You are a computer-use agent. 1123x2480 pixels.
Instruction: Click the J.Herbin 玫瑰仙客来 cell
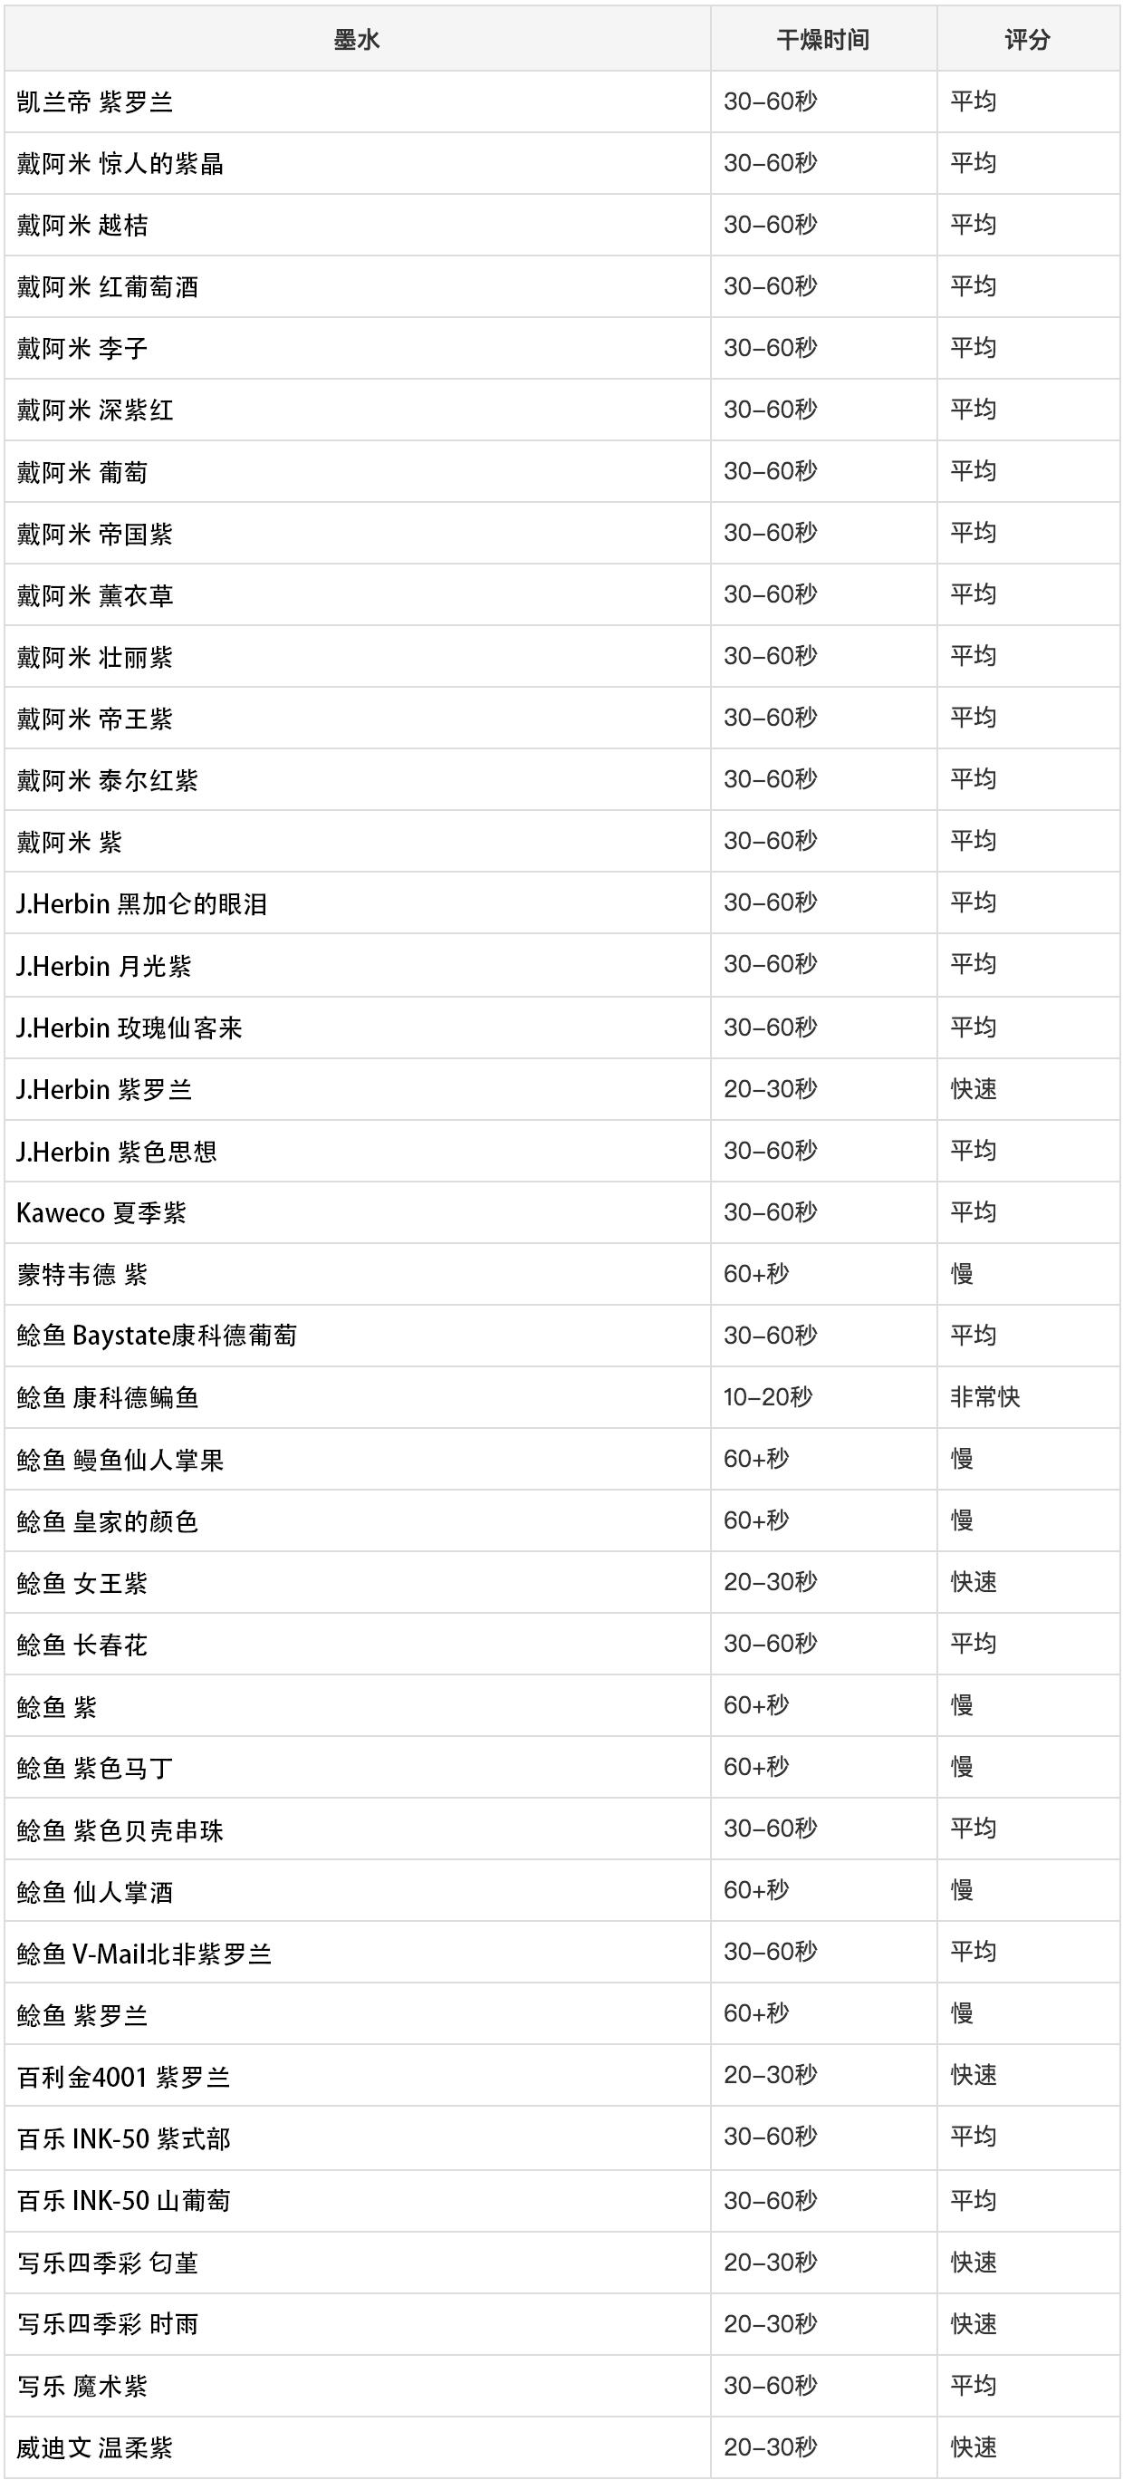pos(130,1028)
